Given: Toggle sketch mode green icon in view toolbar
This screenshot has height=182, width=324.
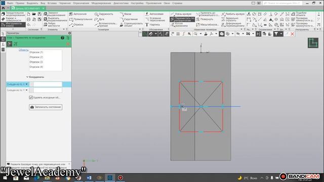Looking at the screenshot, I should tap(145, 34).
